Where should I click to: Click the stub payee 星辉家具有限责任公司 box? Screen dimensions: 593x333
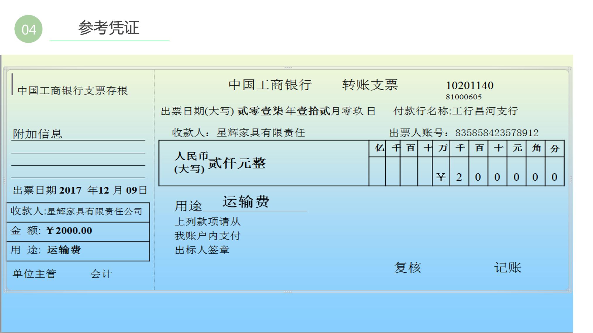coord(78,212)
